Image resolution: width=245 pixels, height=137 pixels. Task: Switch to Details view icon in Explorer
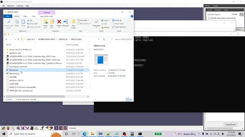[127, 100]
